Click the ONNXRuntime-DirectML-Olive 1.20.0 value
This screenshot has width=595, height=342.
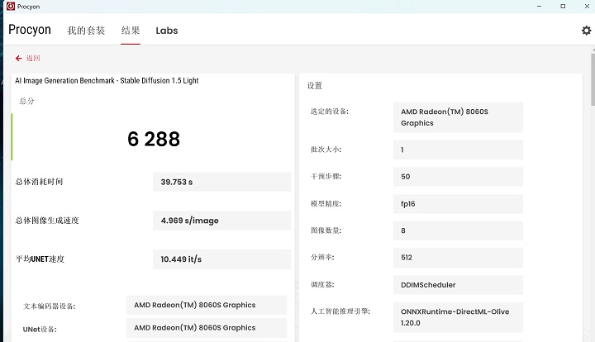(x=458, y=317)
